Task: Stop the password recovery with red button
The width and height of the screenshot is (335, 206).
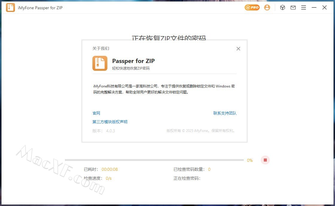Action: point(265,160)
